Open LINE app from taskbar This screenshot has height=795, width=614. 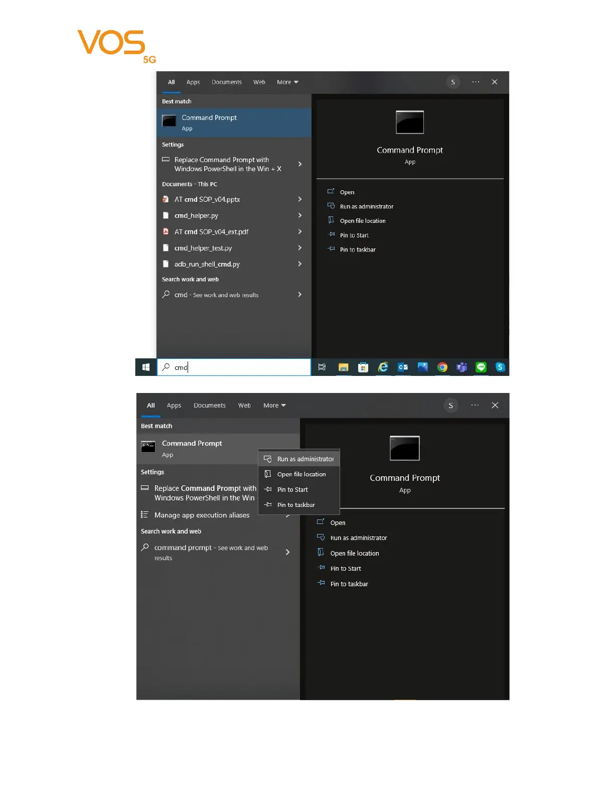point(481,367)
